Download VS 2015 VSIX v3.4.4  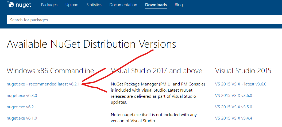[x=233, y=118]
